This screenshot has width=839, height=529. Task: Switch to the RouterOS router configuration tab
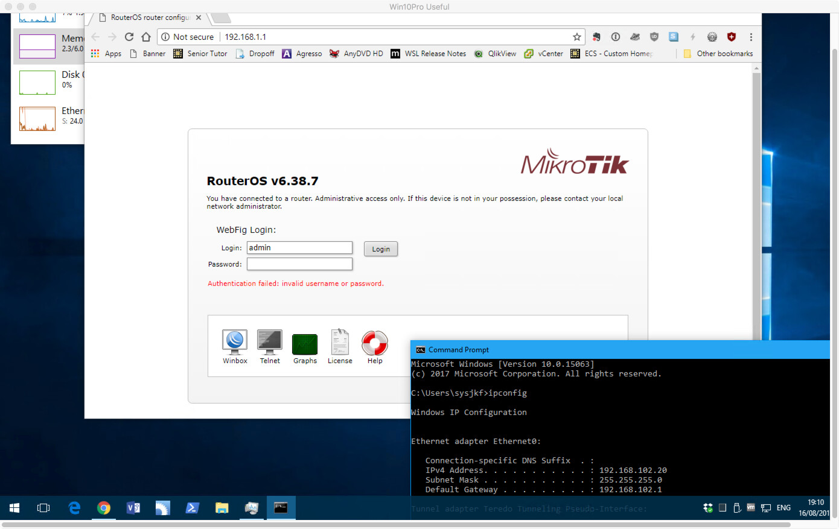tap(148, 17)
